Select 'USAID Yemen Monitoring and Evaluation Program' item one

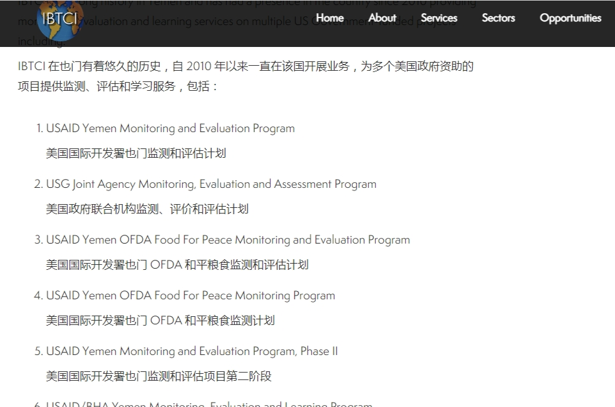coord(170,128)
